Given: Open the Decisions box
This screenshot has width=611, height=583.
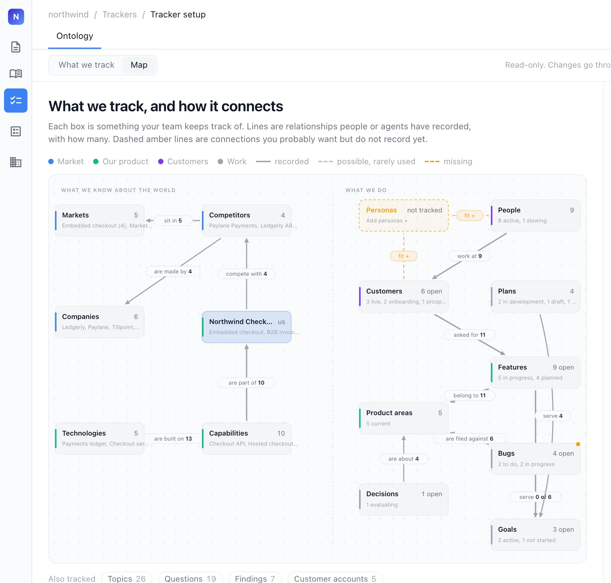Looking at the screenshot, I should point(404,499).
